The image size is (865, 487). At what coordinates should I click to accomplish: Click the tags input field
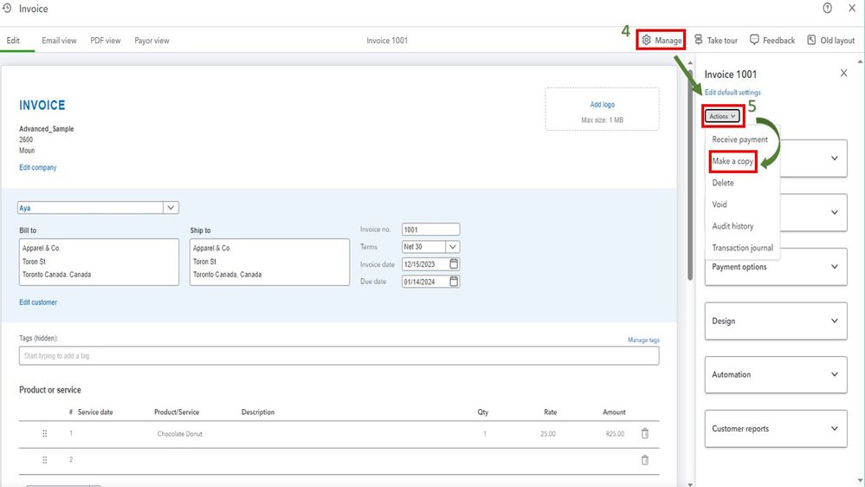pos(338,356)
